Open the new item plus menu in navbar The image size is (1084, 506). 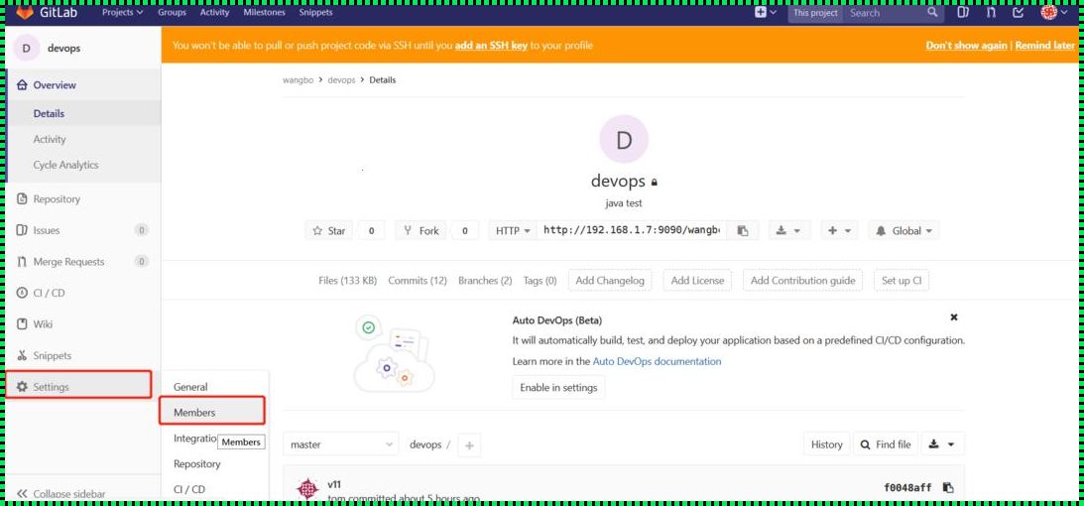765,13
